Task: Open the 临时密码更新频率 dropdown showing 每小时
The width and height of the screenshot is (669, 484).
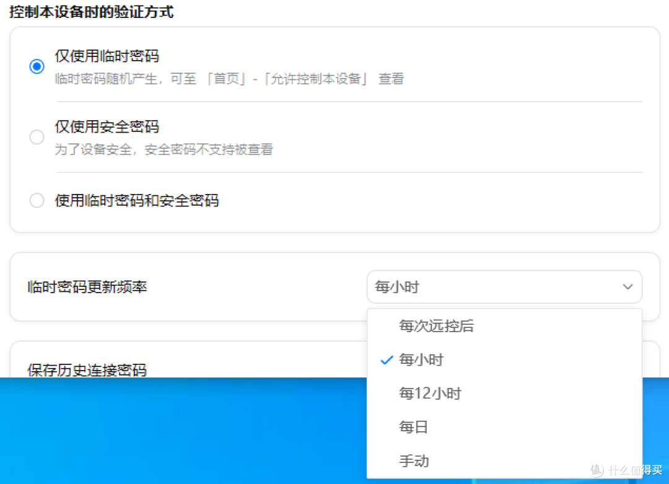Action: coord(504,287)
